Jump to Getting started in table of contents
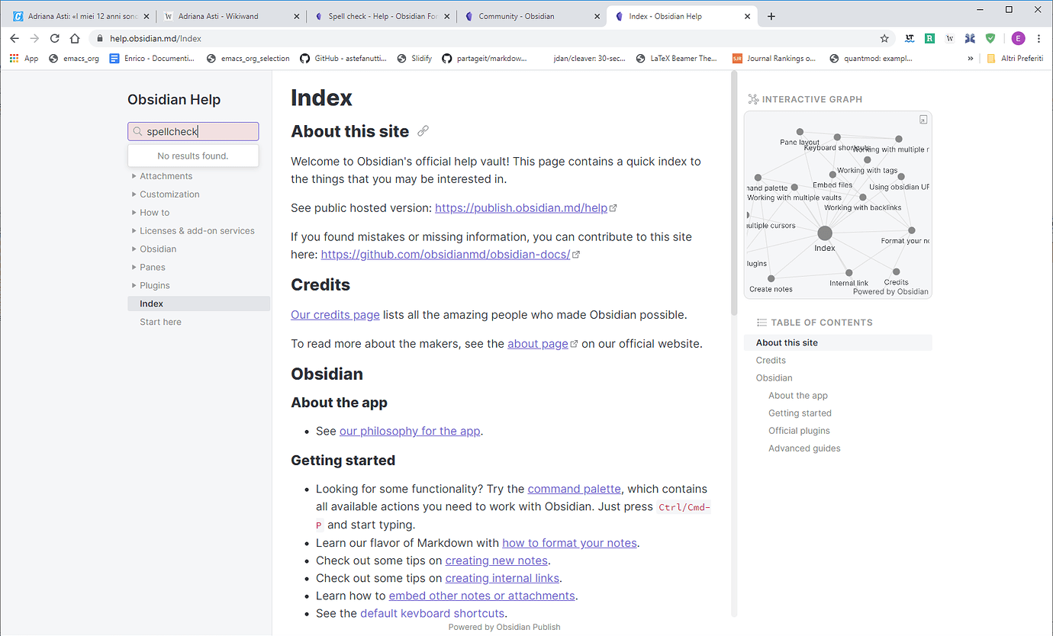This screenshot has width=1053, height=636. click(x=800, y=413)
